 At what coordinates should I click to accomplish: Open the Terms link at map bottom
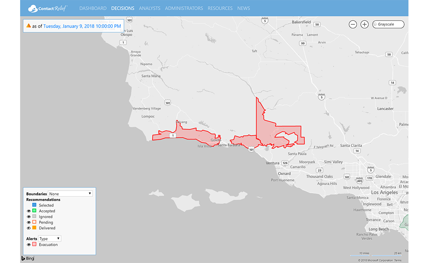tap(398, 260)
